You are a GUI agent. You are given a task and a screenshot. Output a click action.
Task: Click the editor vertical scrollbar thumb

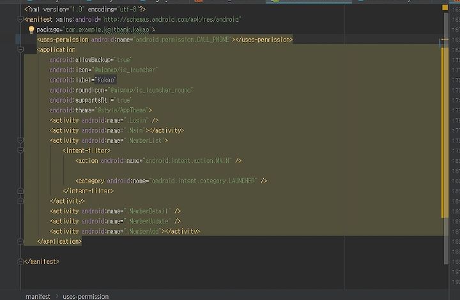(x=446, y=138)
